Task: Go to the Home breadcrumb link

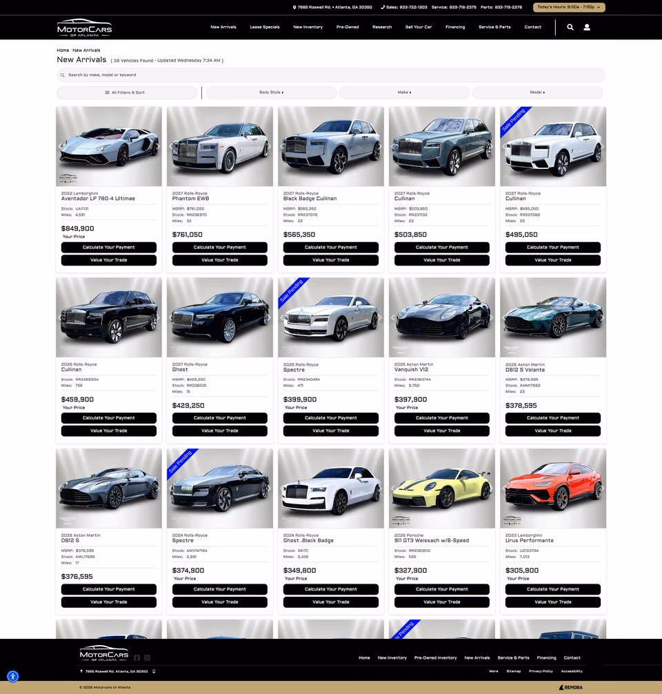Action: pyautogui.click(x=63, y=50)
